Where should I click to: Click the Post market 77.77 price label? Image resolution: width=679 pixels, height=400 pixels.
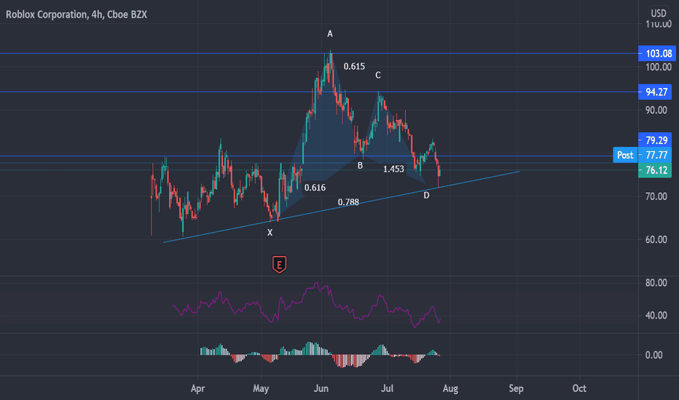click(x=642, y=155)
